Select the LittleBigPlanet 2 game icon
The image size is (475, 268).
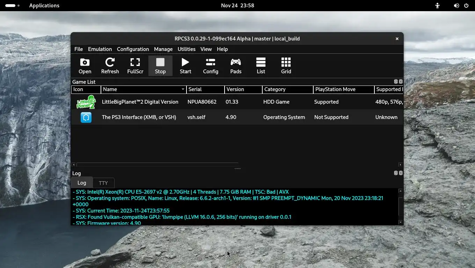click(86, 102)
